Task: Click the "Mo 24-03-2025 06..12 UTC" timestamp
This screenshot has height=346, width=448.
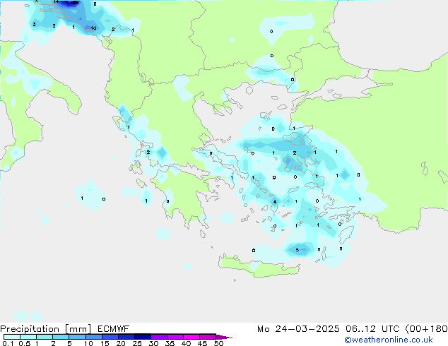Action: pos(329,329)
